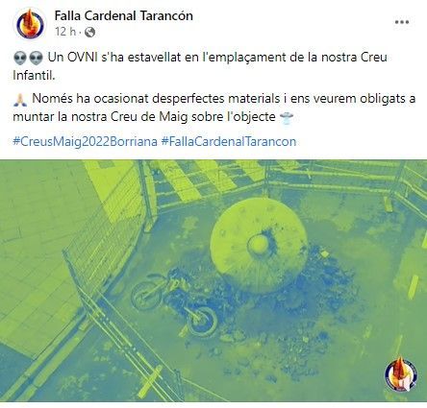427x408 pixels.
Task: Open the post's 12 h timestamp
Action: coord(65,32)
